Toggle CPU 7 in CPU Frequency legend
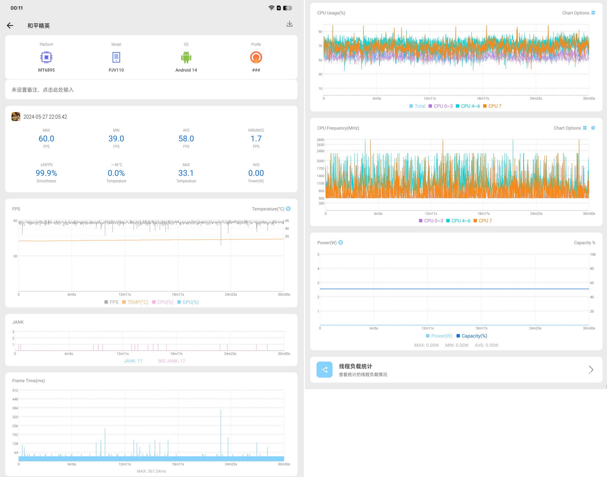 point(483,221)
